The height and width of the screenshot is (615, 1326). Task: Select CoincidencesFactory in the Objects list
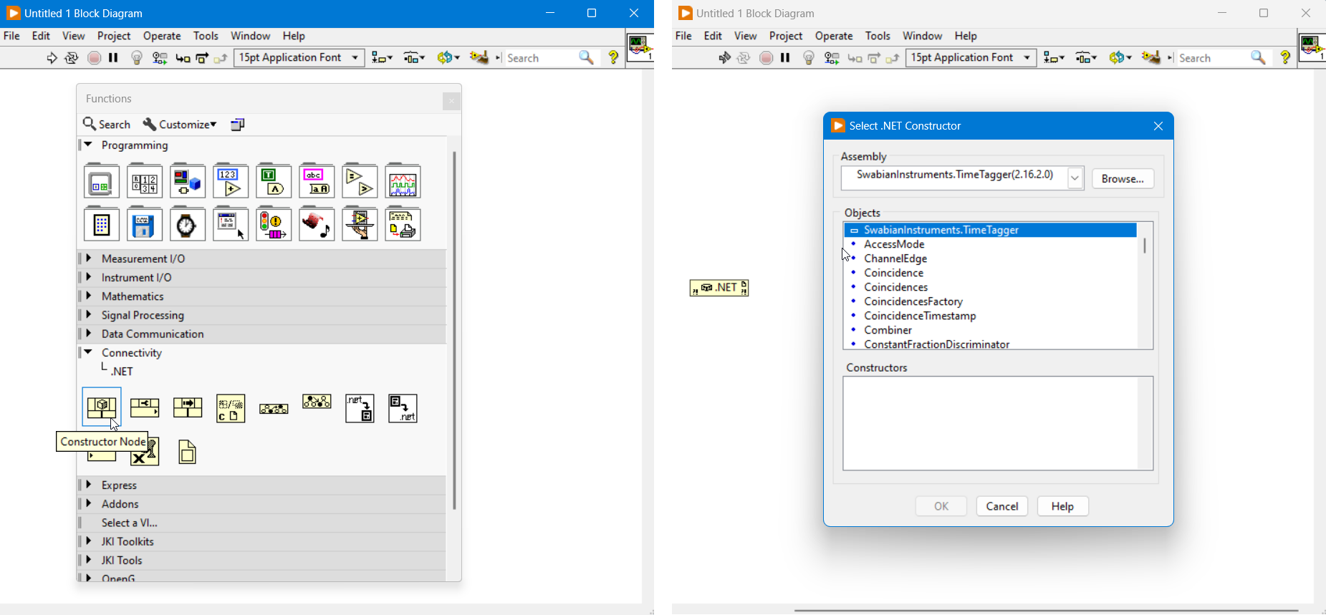point(913,301)
